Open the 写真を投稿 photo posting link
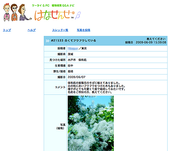 point(83,30)
